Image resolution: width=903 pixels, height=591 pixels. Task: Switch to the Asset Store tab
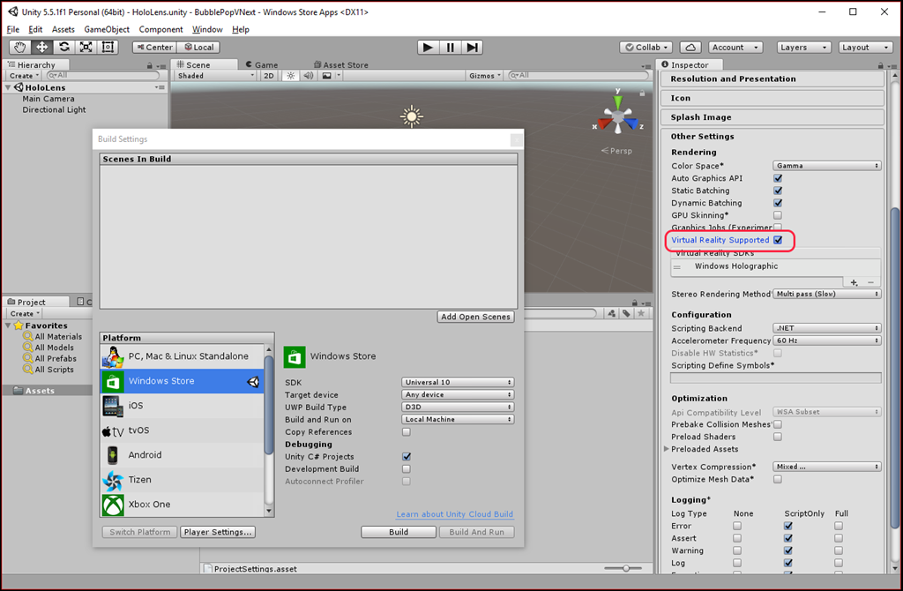341,65
